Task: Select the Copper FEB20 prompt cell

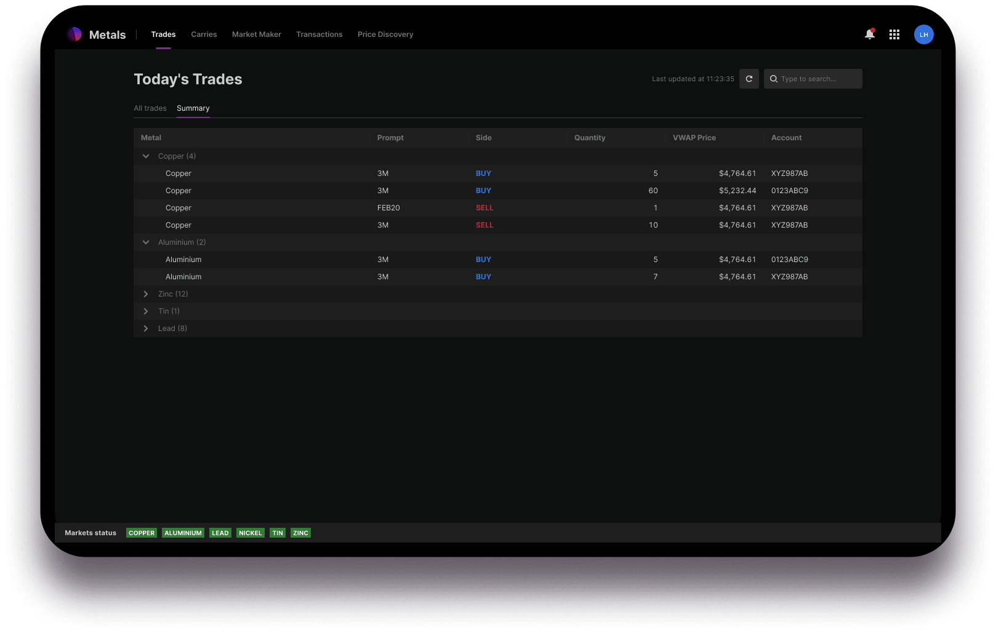Action: pos(388,208)
